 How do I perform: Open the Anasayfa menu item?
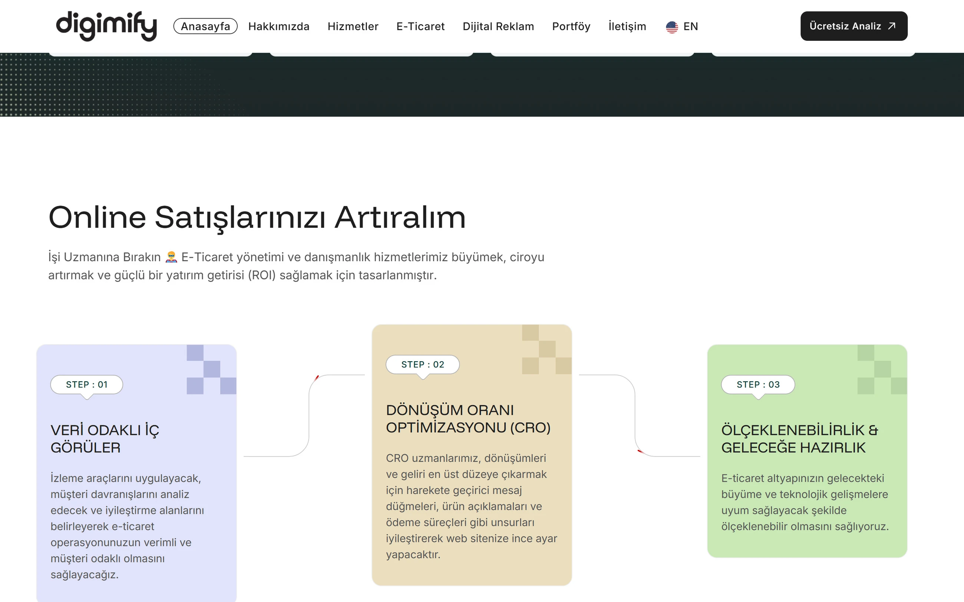pos(205,26)
